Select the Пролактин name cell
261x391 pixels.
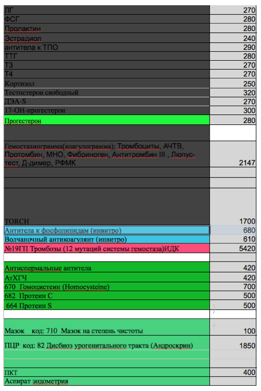107,28
